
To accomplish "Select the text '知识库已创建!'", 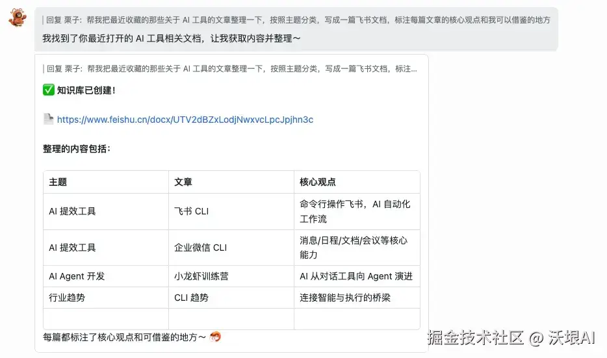I will (86, 90).
